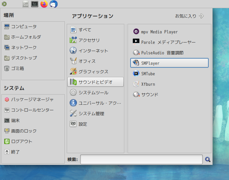Open ネットワーク place
The height and width of the screenshot is (180, 229).
click(33, 47)
